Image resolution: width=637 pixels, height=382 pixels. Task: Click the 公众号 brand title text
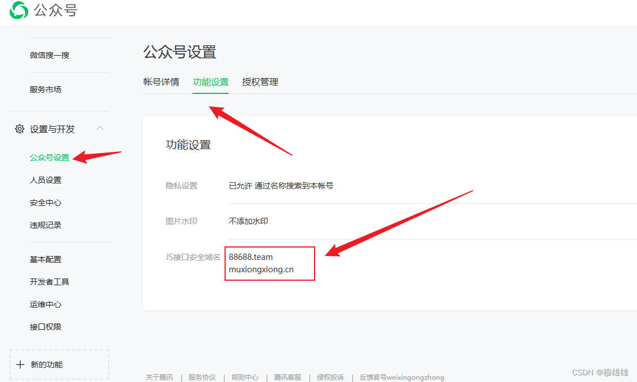pyautogui.click(x=56, y=10)
